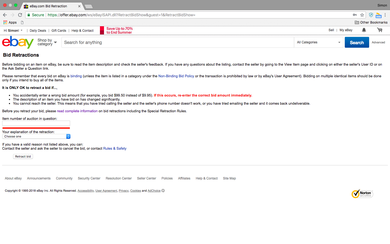Click the binding link
The height and width of the screenshot is (244, 390).
click(76, 76)
